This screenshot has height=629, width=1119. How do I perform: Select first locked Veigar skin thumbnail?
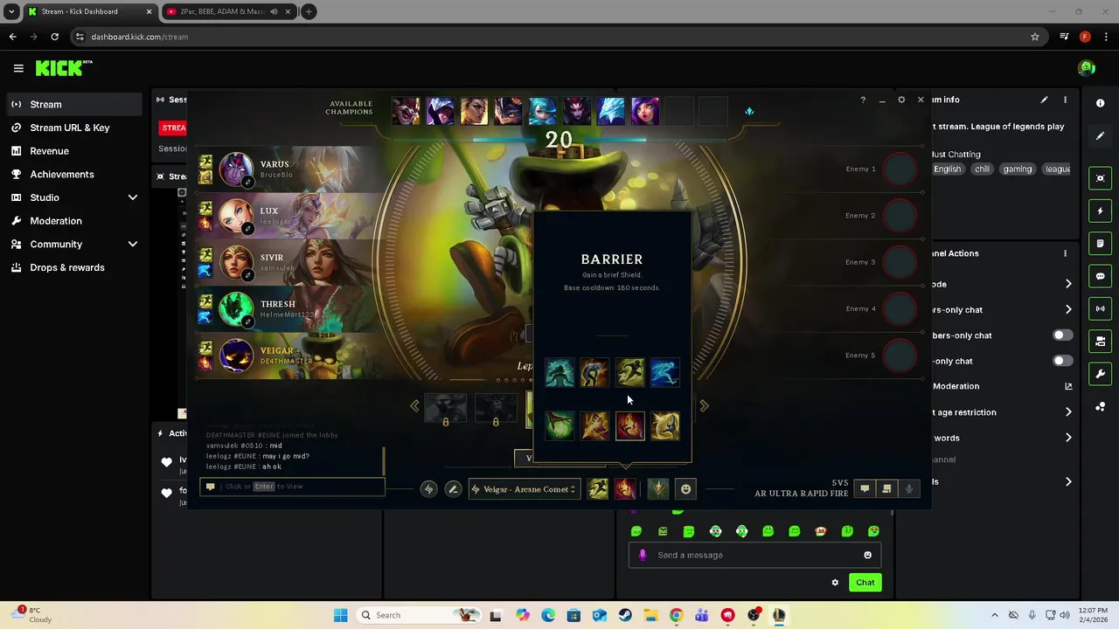click(x=446, y=409)
